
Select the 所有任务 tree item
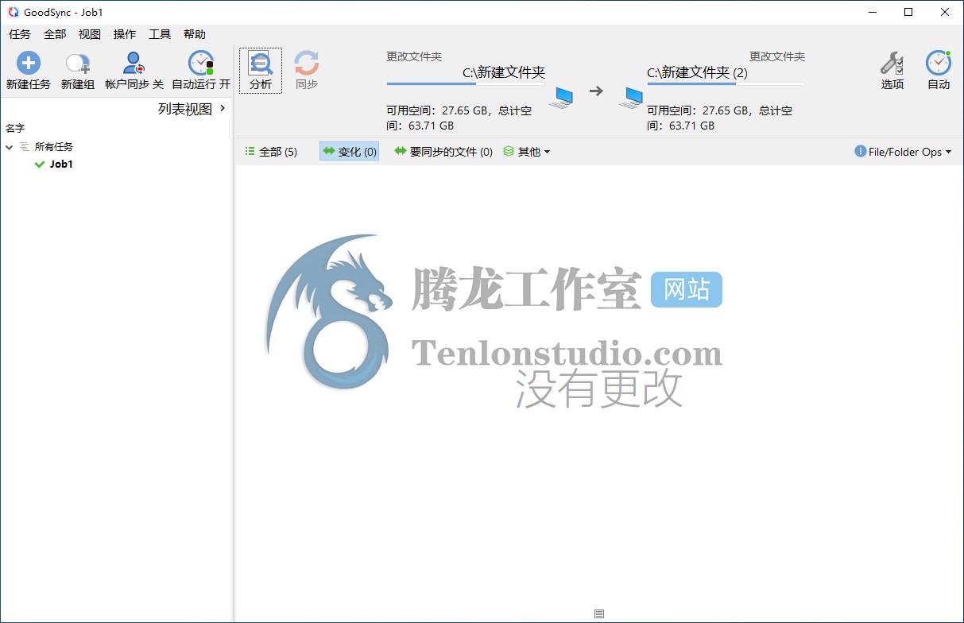pos(53,147)
